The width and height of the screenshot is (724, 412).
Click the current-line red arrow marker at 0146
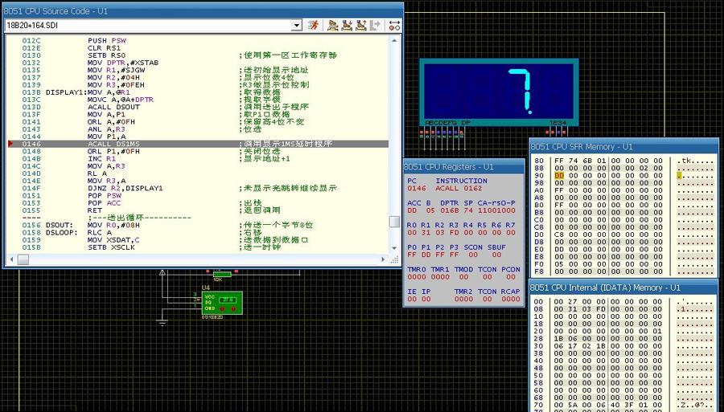(10, 144)
